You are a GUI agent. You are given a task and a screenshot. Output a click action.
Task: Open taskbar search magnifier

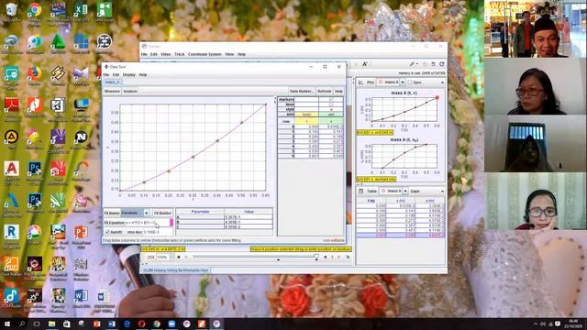[22, 324]
